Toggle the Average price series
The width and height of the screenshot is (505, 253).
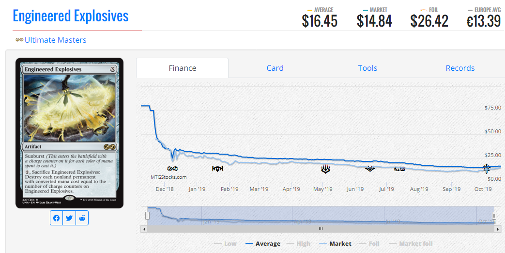pos(263,244)
